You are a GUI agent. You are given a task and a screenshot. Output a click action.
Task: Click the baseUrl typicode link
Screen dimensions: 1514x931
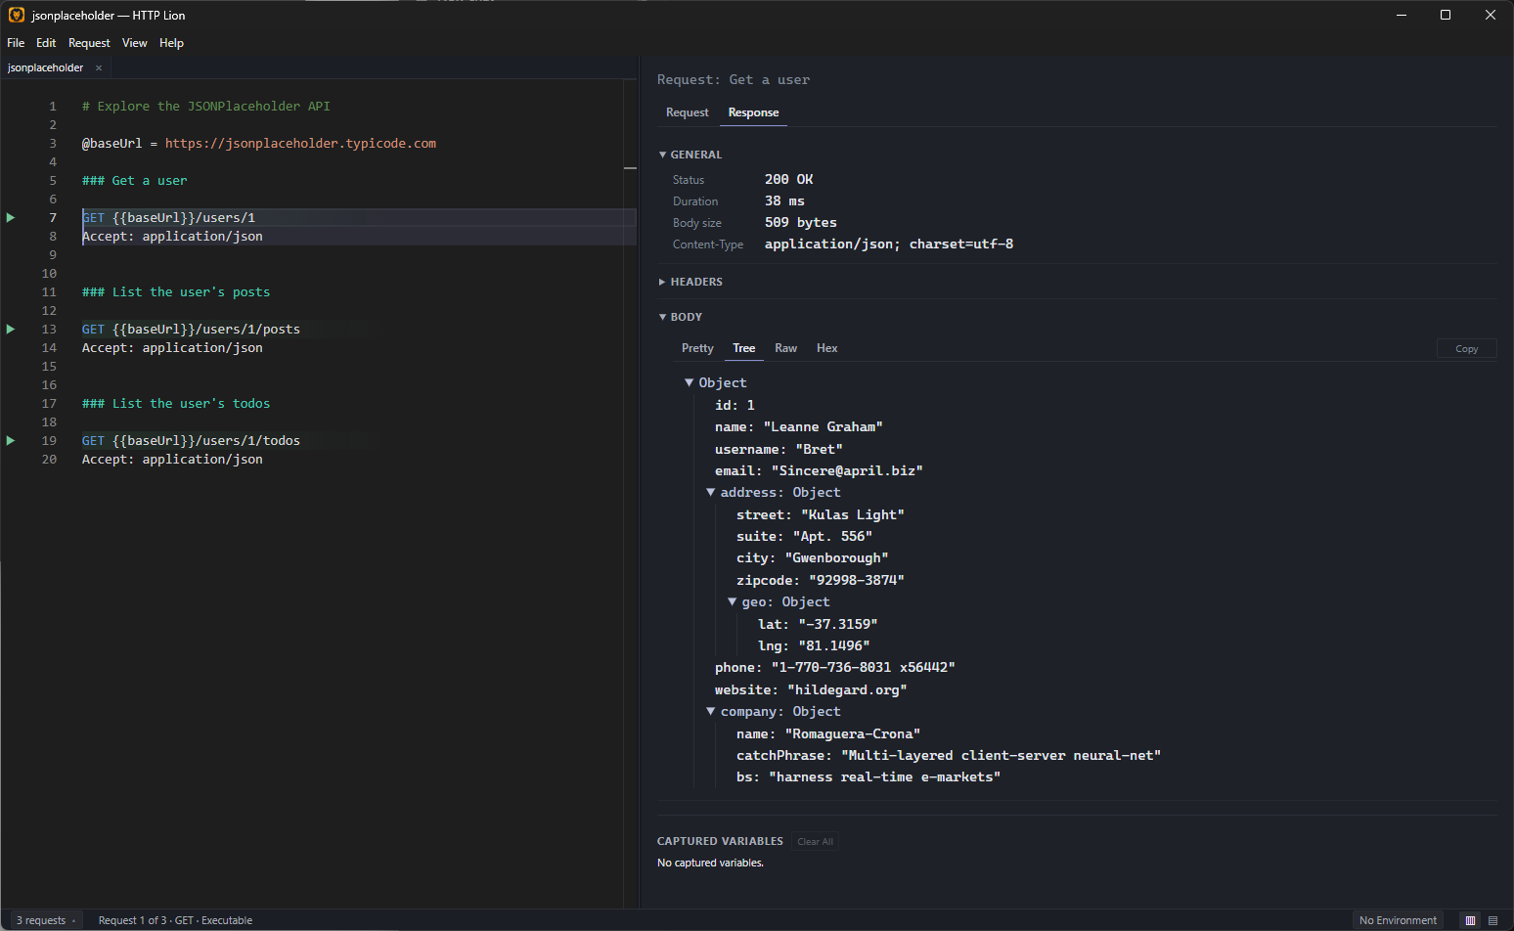point(300,143)
